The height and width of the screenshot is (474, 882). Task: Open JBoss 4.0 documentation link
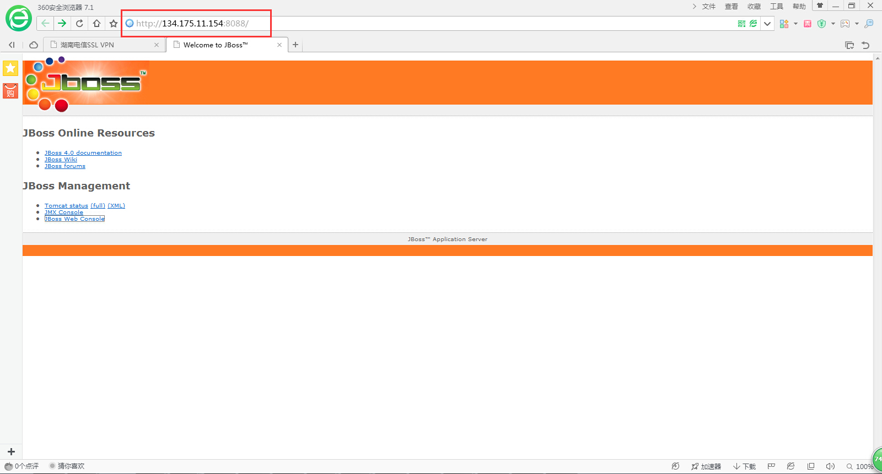click(83, 153)
